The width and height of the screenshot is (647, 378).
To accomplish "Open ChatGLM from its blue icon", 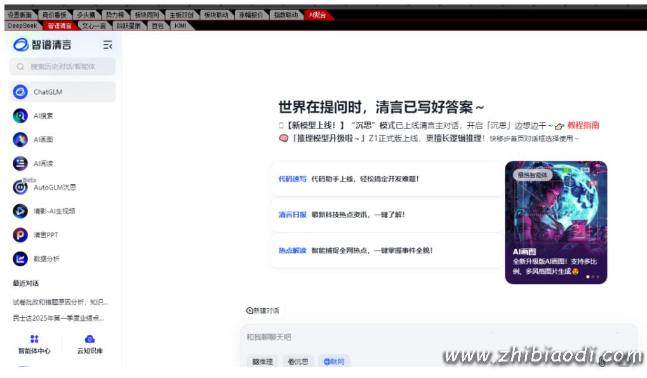I will coord(20,91).
